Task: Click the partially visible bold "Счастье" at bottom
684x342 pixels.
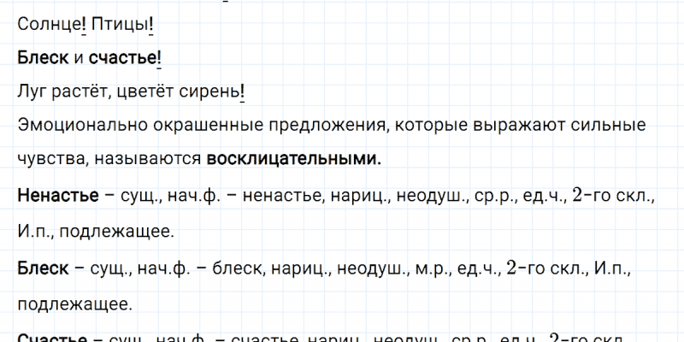Action: coord(52,338)
